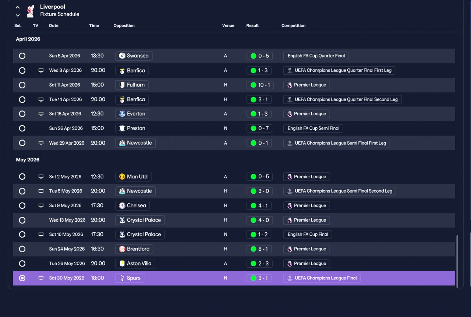The height and width of the screenshot is (317, 471).
Task: Click the TV icon for Spurs final
Action: [x=41, y=278]
